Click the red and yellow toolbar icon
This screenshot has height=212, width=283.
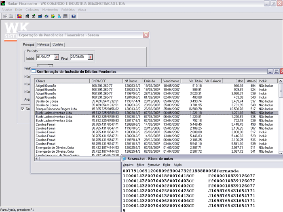pyautogui.click(x=19, y=16)
